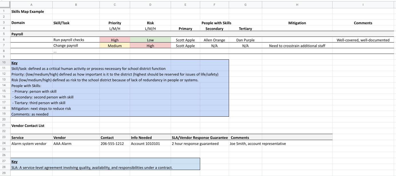The width and height of the screenshot is (396, 176).
Task: Select the 'Run payroll checks' cell
Action: (76, 40)
